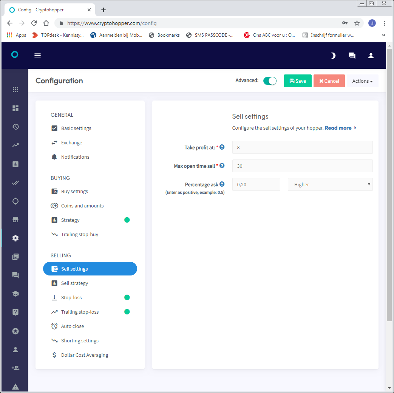Toggle the Advanced switch off
This screenshot has width=394, height=393.
pos(270,81)
